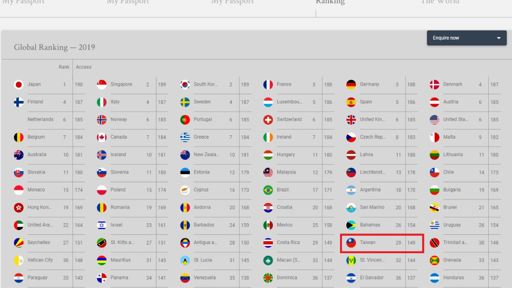The height and width of the screenshot is (288, 512).
Task: Click the Japan flag icon
Action: pyautogui.click(x=19, y=85)
